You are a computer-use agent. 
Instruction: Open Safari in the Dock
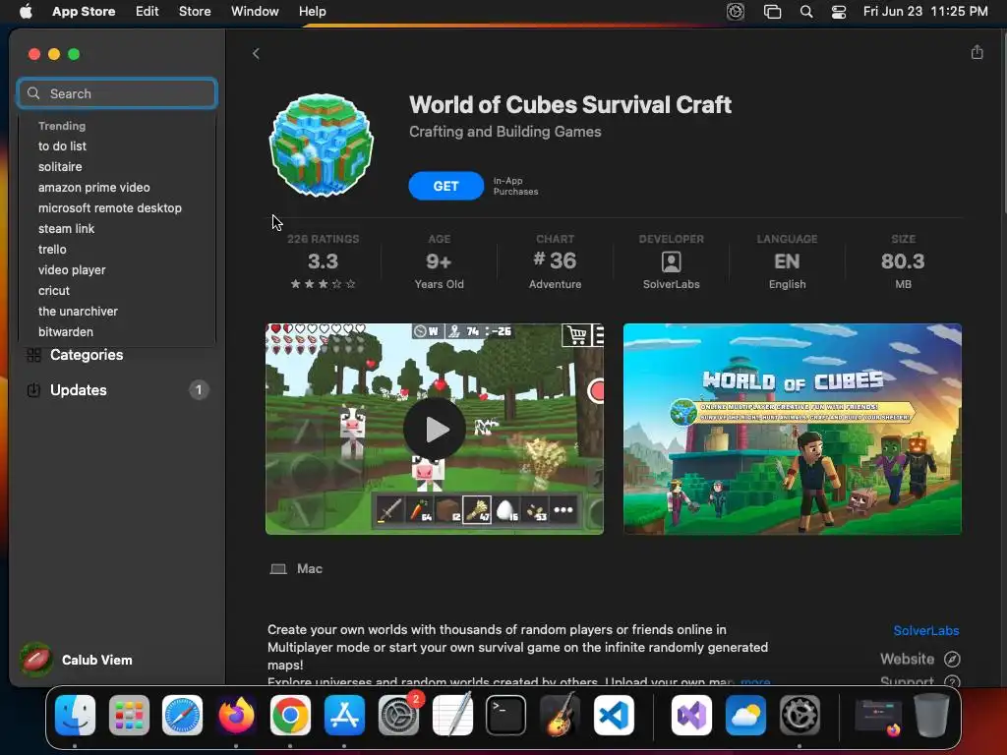tap(182, 715)
